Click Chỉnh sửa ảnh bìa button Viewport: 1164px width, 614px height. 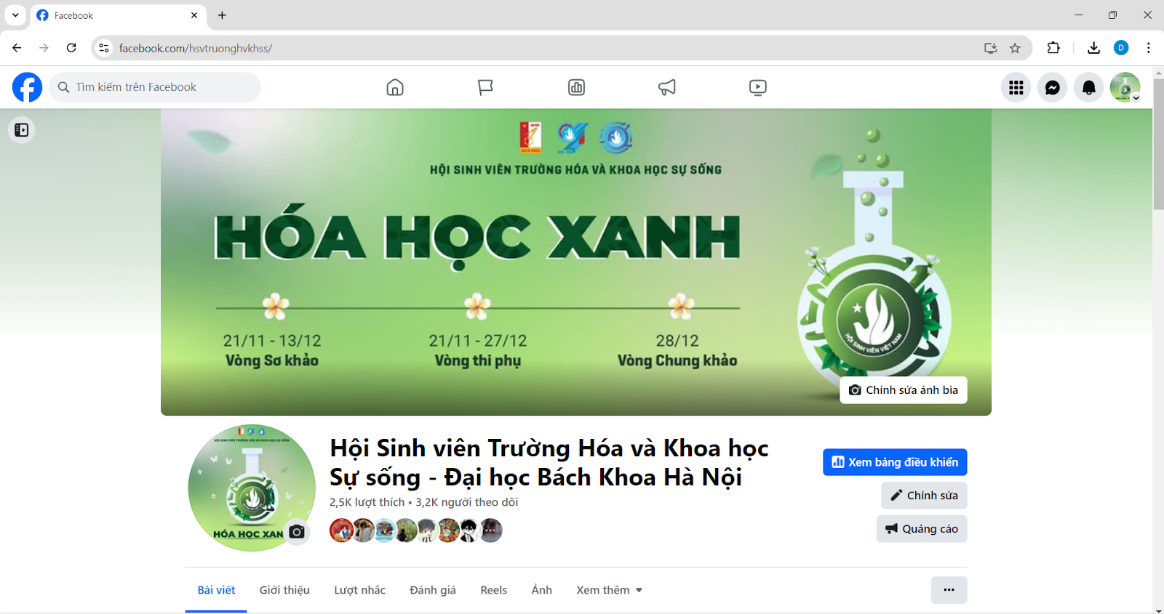point(904,390)
